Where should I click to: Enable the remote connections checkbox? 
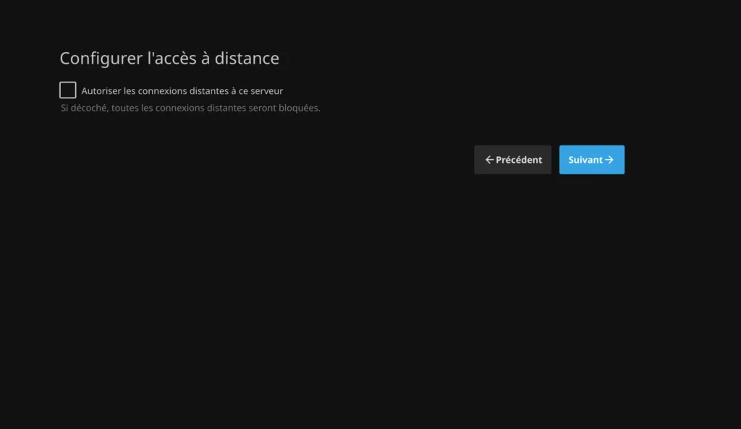[68, 90]
